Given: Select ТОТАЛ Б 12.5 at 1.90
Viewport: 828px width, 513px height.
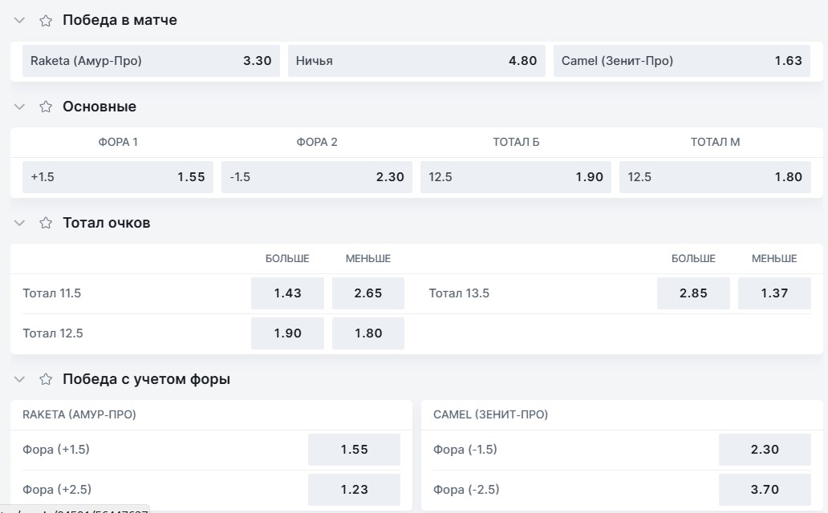Looking at the screenshot, I should tap(516, 177).
